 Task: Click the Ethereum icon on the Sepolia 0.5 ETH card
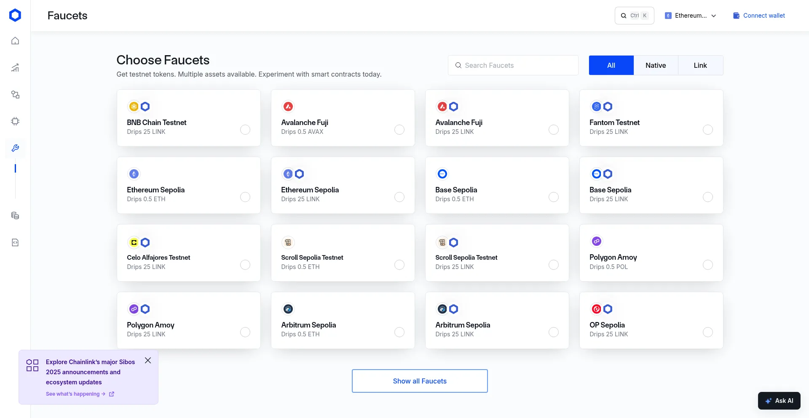(x=134, y=174)
